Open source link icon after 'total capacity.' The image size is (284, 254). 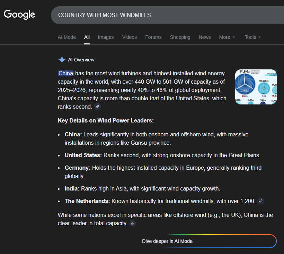tap(133, 223)
